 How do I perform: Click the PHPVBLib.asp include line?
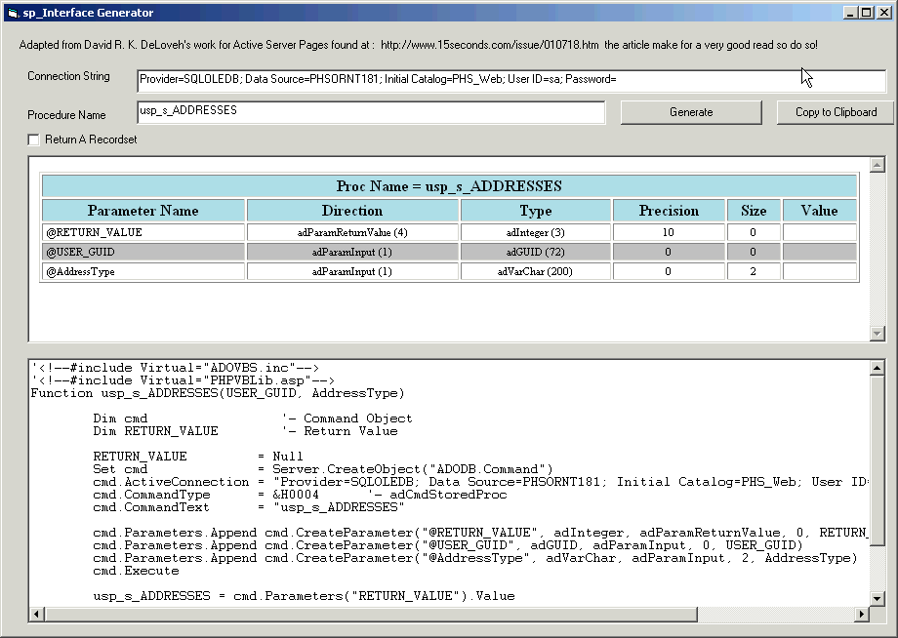coord(183,379)
